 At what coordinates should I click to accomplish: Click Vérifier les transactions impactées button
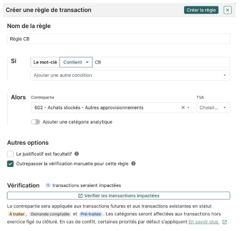coord(119,196)
